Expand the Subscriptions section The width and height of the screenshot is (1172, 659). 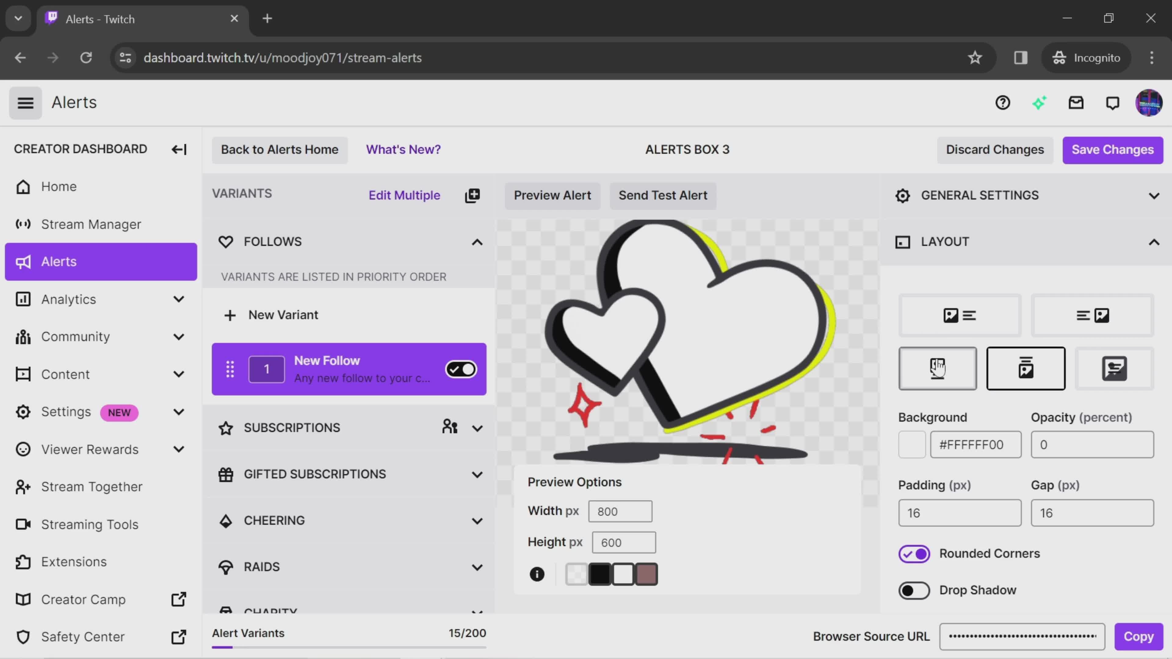[x=477, y=427]
